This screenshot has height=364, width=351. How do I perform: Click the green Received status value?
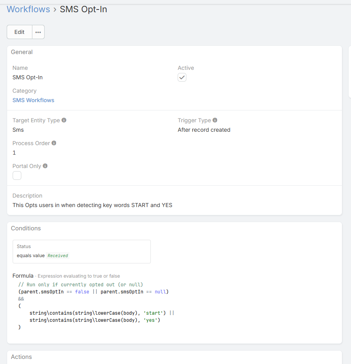[58, 256]
